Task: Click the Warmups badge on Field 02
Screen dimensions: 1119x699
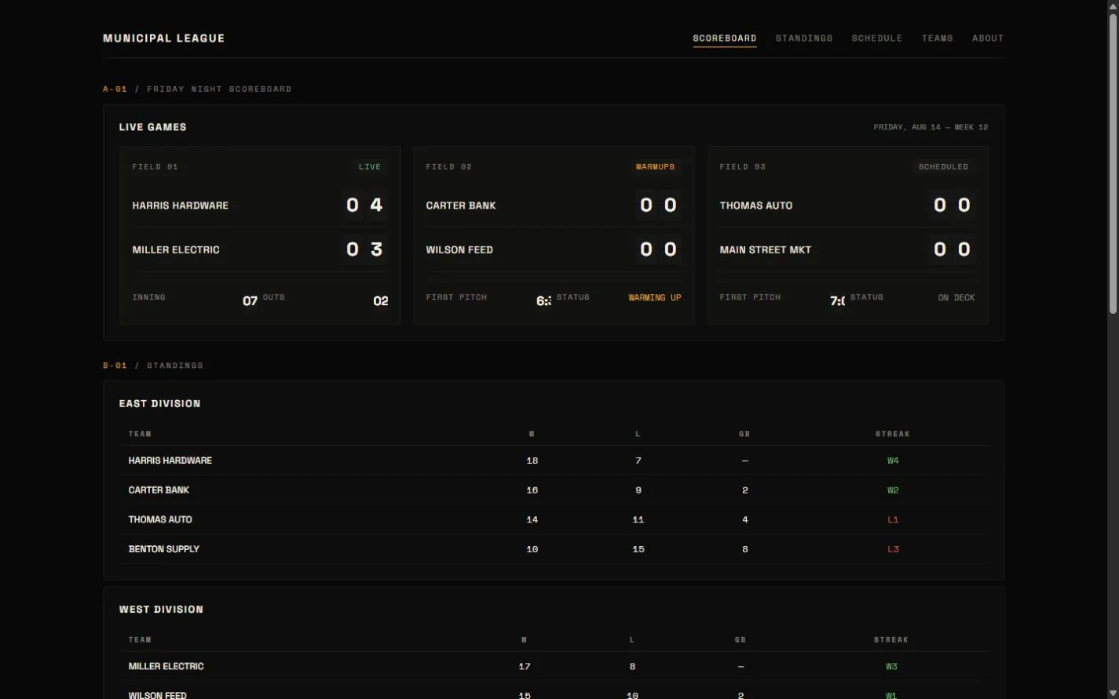Action: point(655,167)
